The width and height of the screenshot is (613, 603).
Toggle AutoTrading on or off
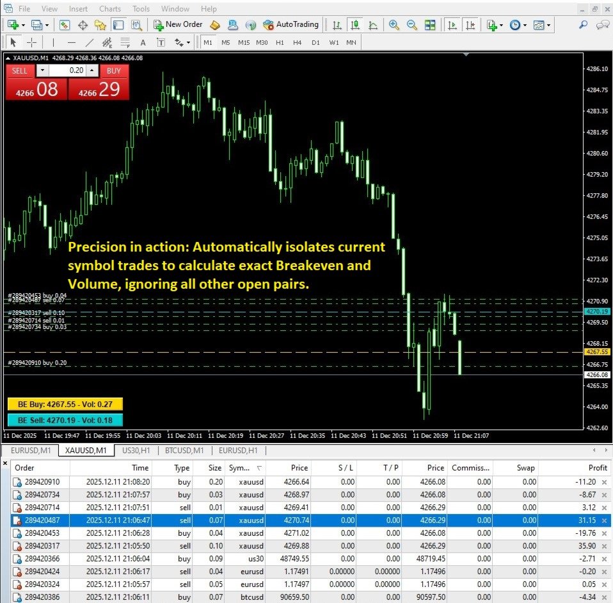[x=291, y=24]
